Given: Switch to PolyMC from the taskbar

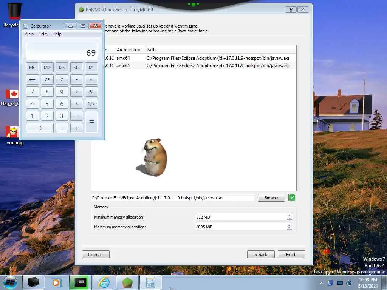Looking at the screenshot, I should click(x=127, y=282).
